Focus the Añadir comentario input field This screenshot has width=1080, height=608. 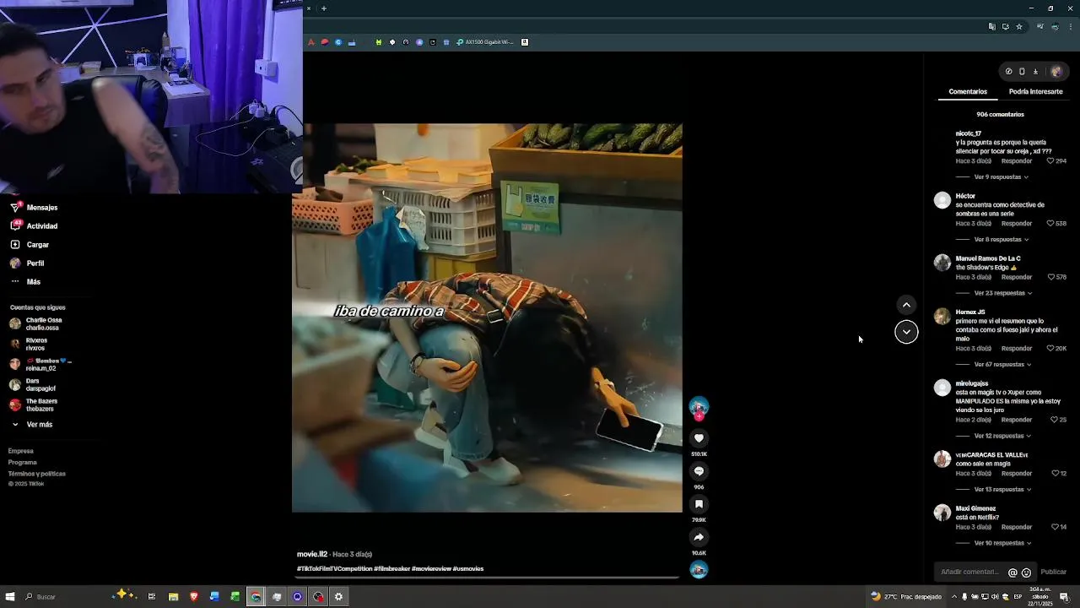(x=970, y=573)
